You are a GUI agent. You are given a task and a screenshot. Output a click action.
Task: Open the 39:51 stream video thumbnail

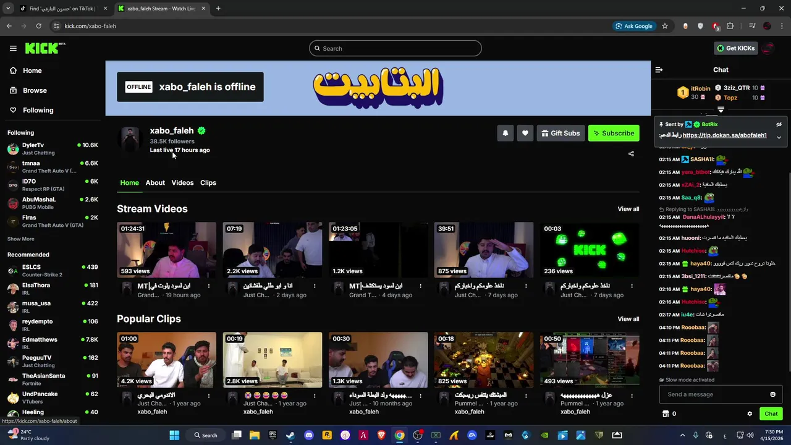coord(484,250)
